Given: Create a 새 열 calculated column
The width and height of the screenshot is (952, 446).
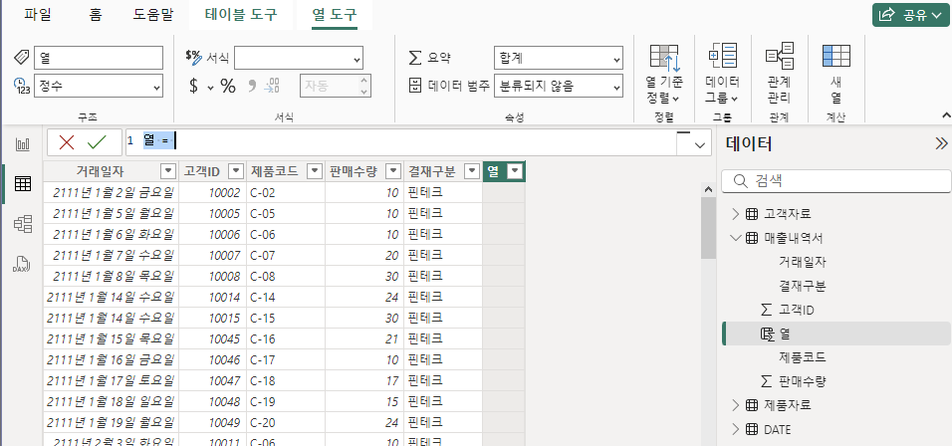Looking at the screenshot, I should click(836, 74).
